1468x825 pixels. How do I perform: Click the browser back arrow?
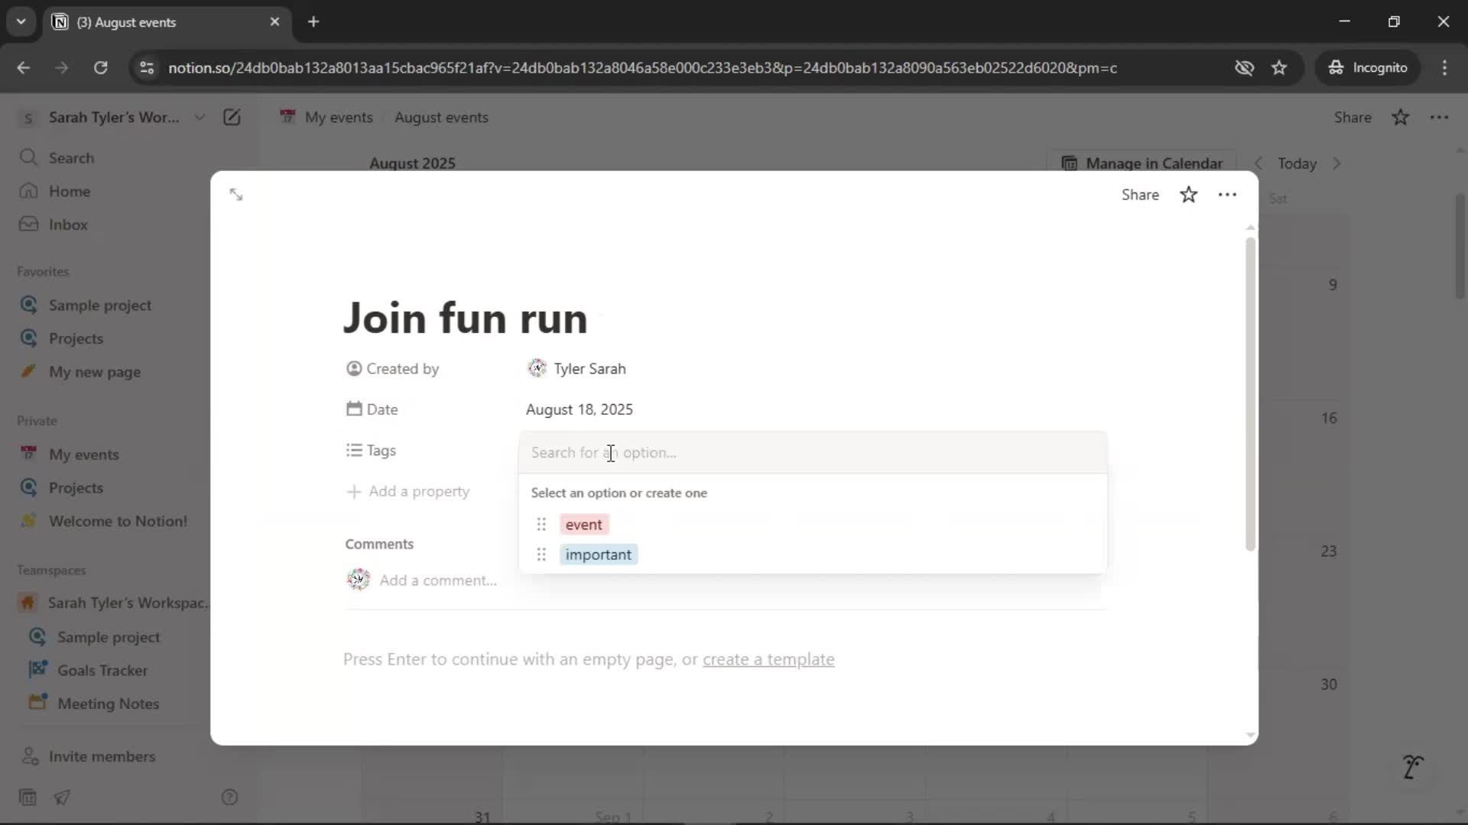click(x=23, y=68)
